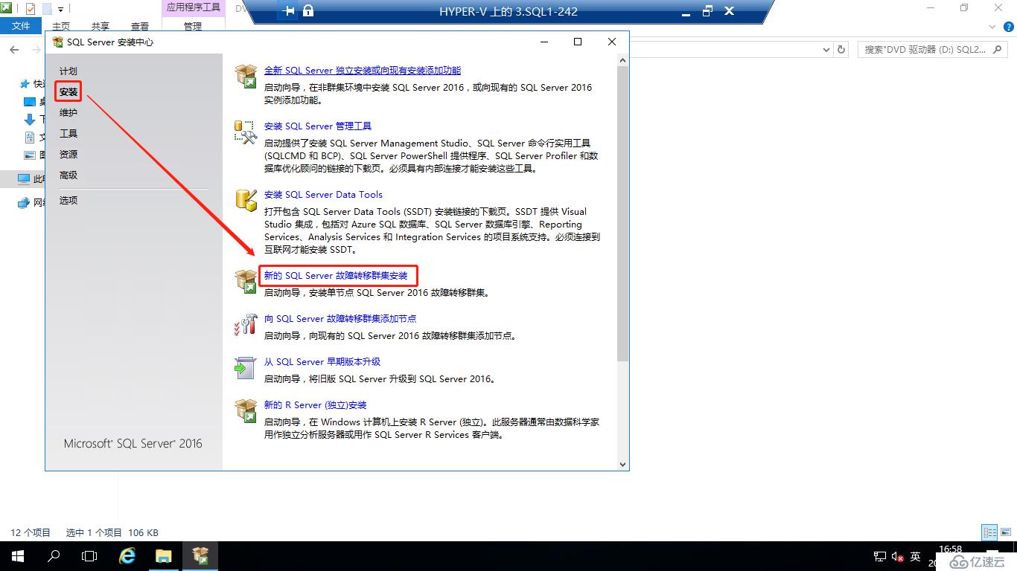Open 全新 SQL Server 独立安装 link
This screenshot has height=571, width=1017.
(363, 71)
